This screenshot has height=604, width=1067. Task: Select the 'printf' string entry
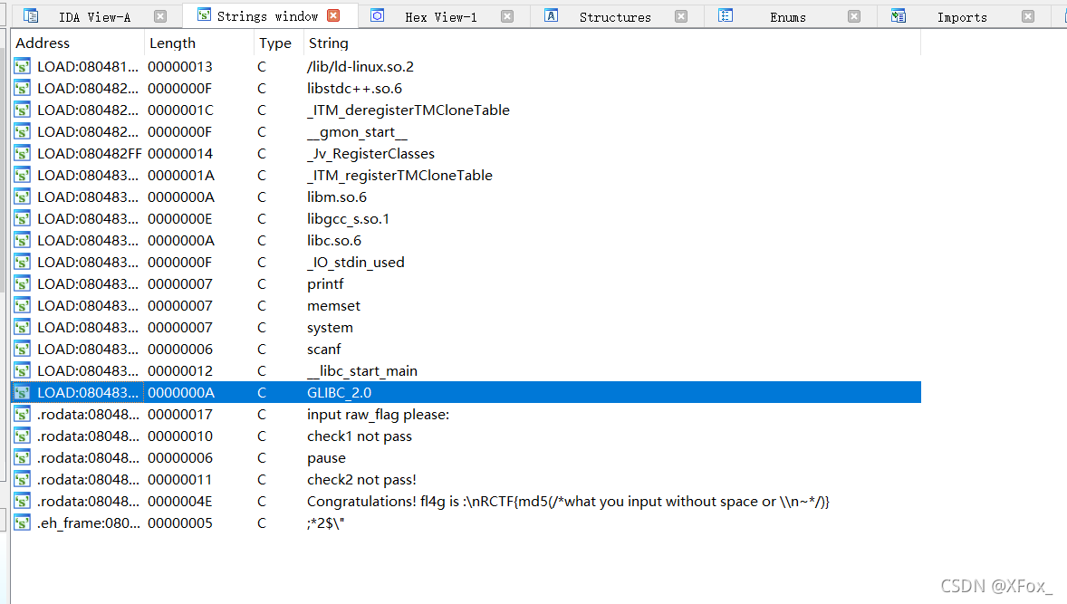pos(325,284)
